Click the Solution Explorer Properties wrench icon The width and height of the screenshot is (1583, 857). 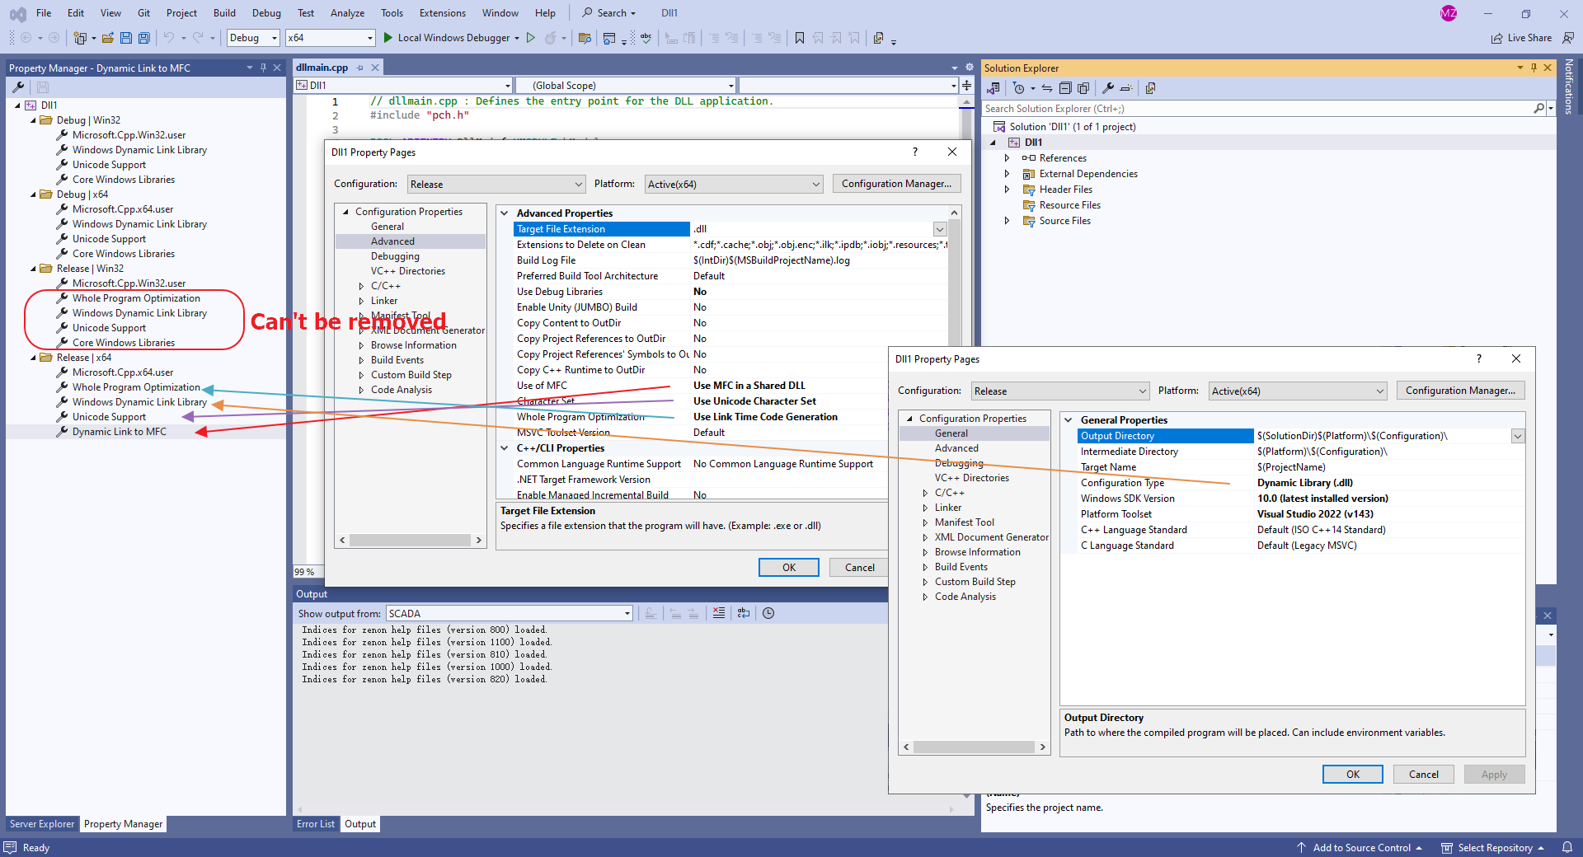(1108, 88)
